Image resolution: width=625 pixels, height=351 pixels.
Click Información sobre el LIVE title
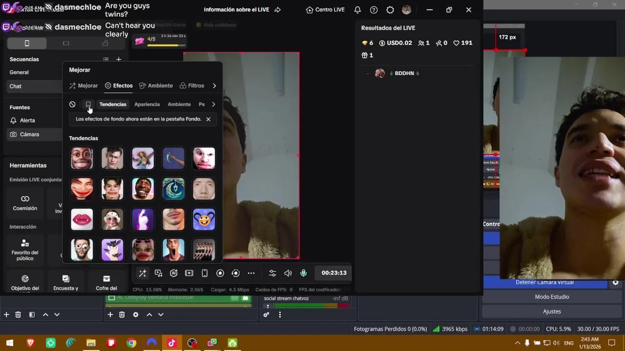236,10
